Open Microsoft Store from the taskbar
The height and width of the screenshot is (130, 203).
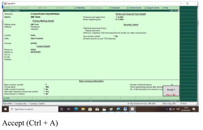click(x=90, y=109)
